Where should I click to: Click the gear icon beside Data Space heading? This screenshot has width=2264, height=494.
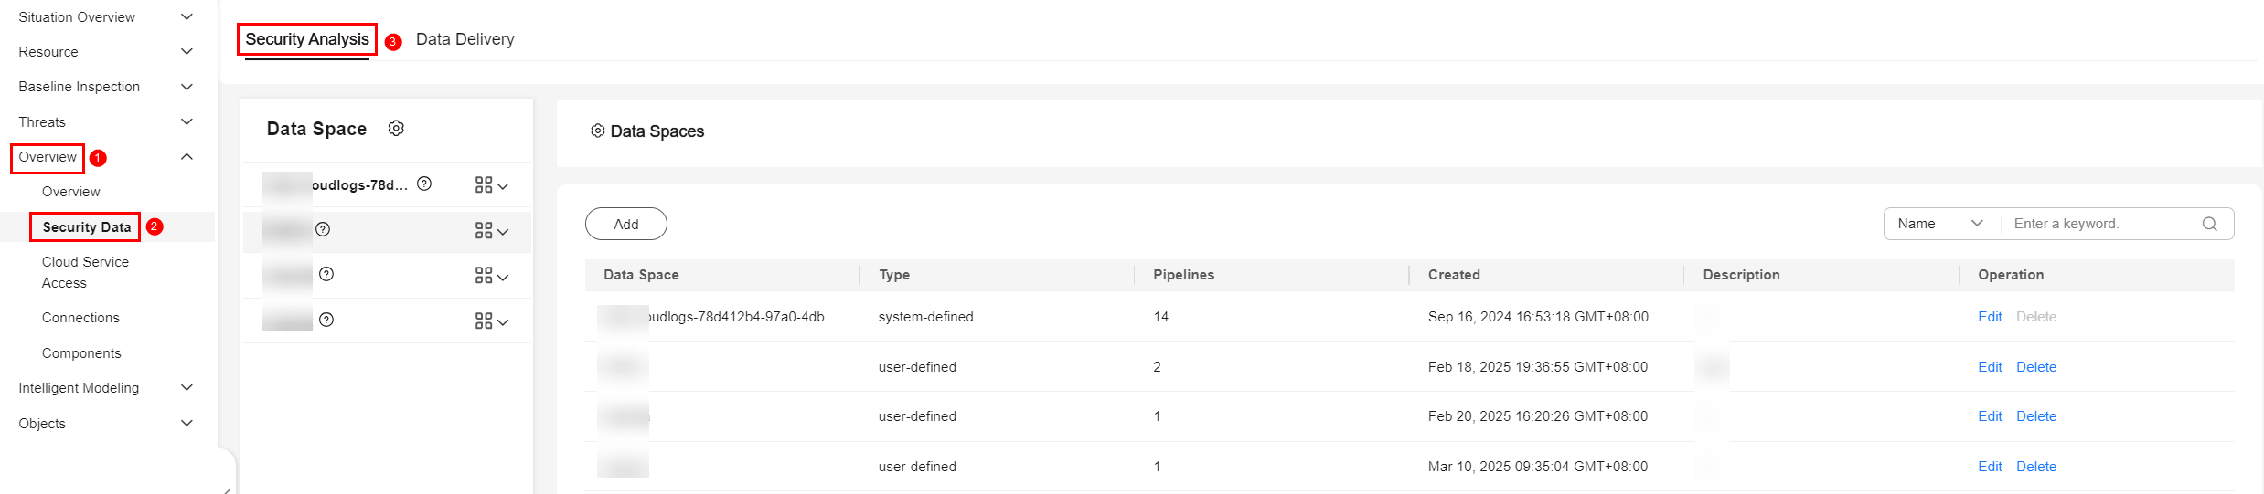click(x=396, y=129)
